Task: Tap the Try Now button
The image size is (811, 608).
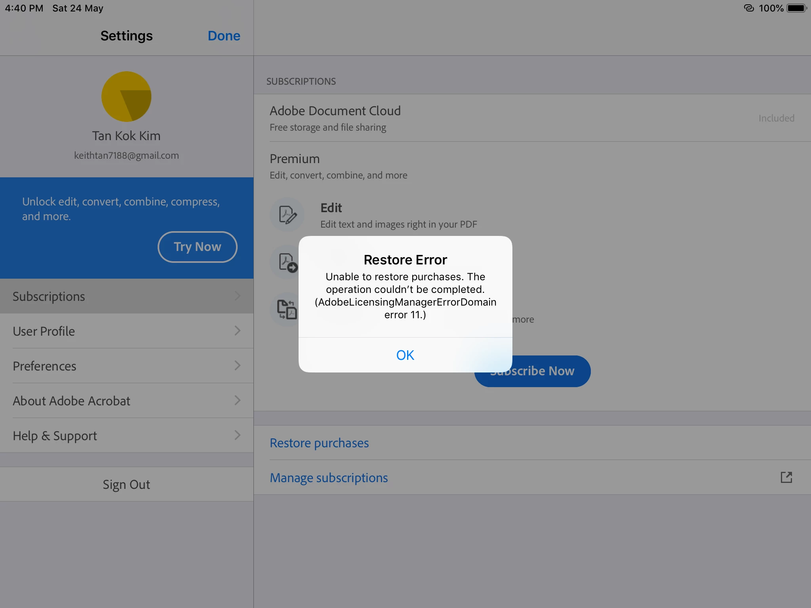Action: tap(197, 247)
